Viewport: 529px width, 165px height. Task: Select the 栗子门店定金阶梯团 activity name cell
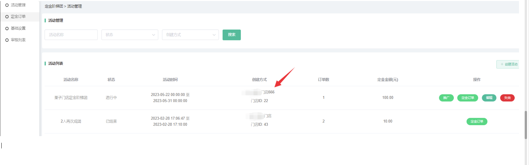point(71,98)
